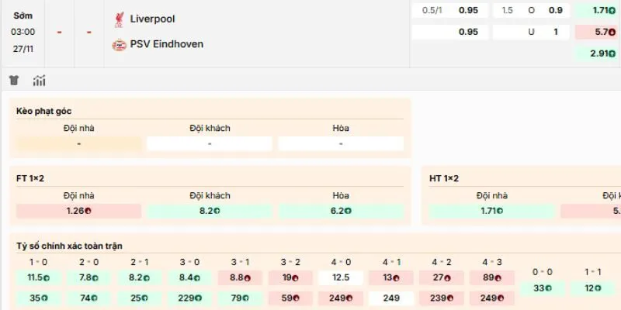
Task: Select corner bet Đội nhà cell
Action: [x=79, y=143]
